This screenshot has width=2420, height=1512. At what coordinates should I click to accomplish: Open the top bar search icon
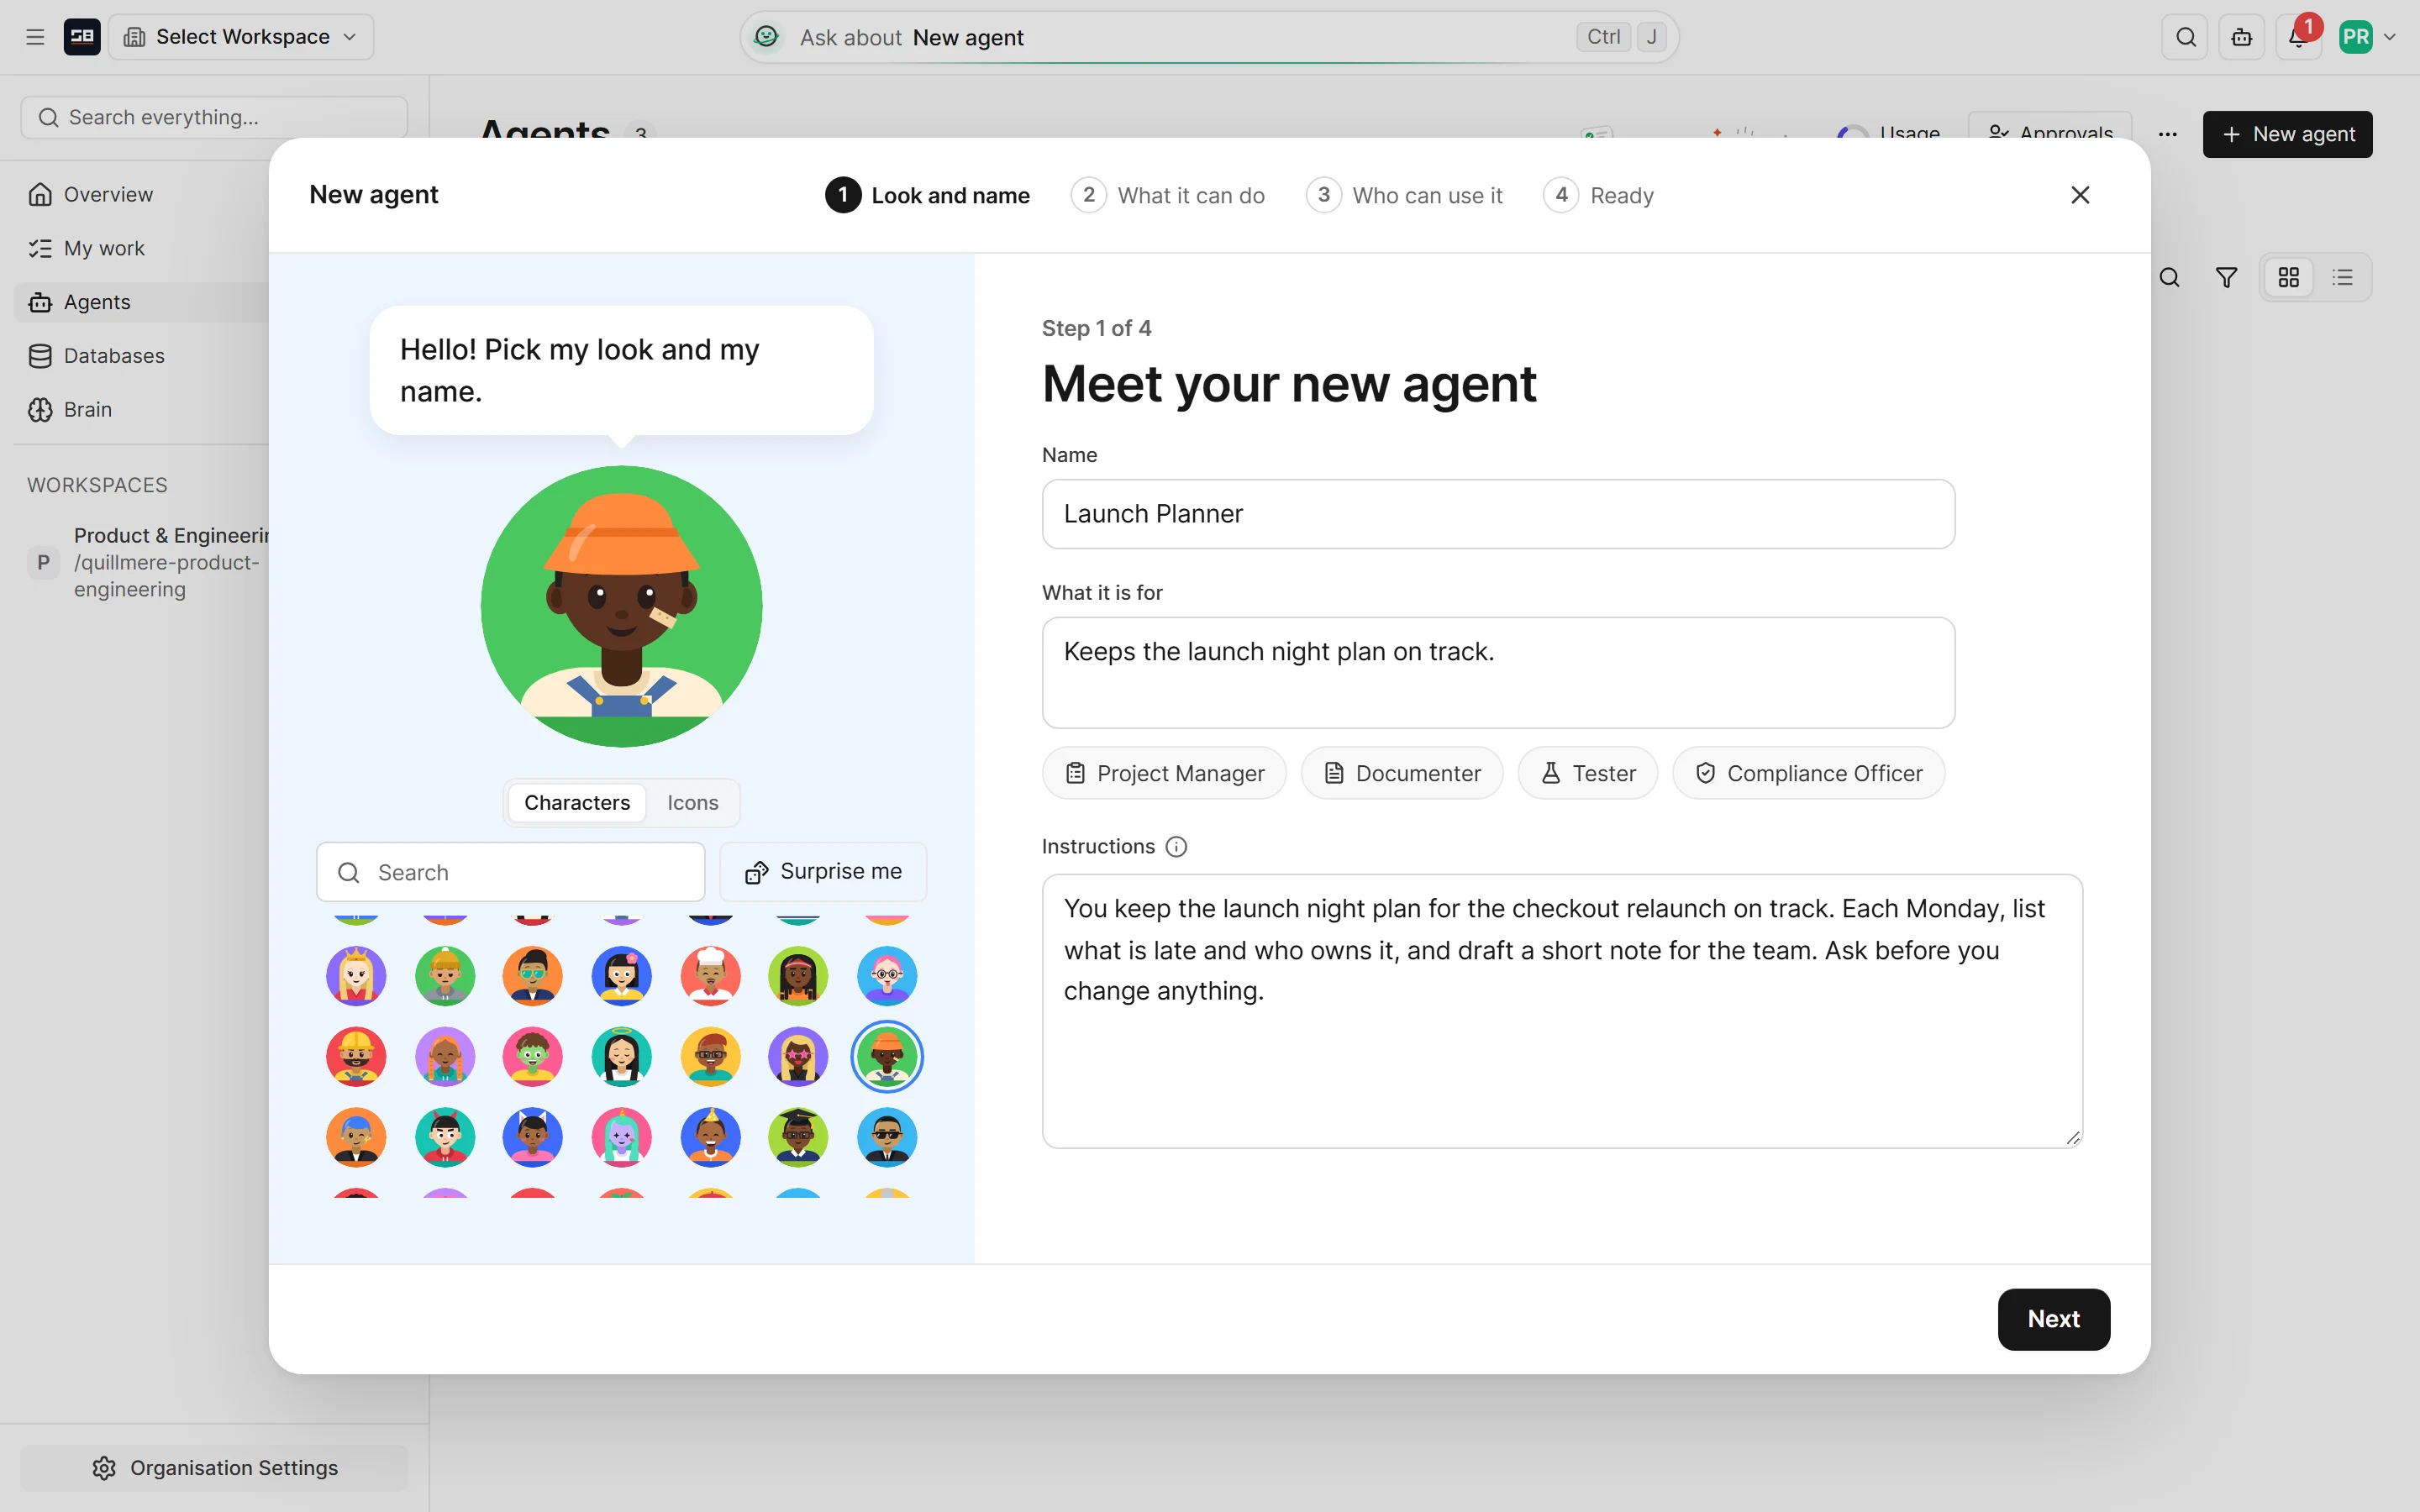coord(2186,37)
